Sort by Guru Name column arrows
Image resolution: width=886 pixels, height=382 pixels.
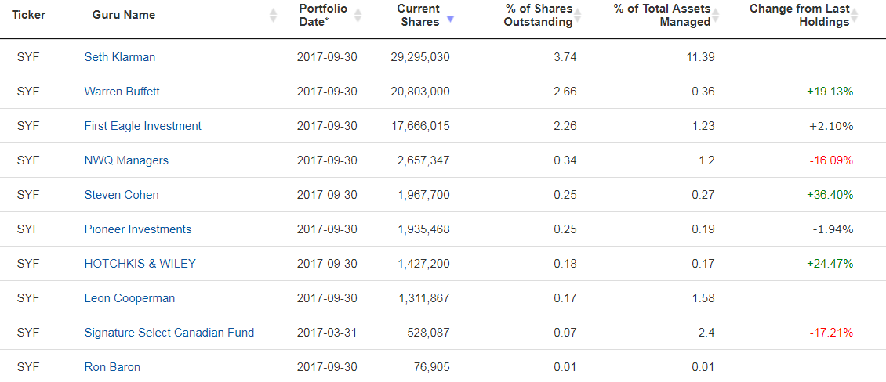coord(273,15)
